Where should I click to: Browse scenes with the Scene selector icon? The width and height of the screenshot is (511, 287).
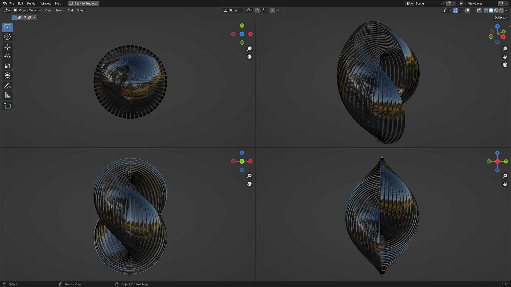tap(410, 3)
